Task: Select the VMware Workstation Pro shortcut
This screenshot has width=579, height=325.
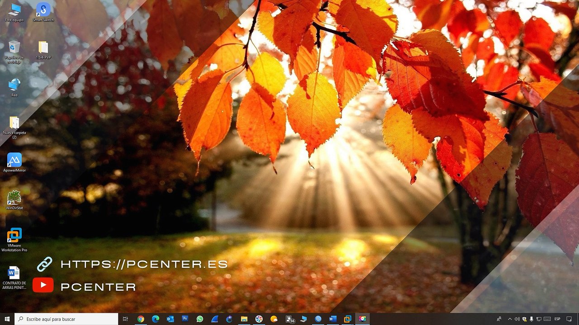Action: (14, 240)
